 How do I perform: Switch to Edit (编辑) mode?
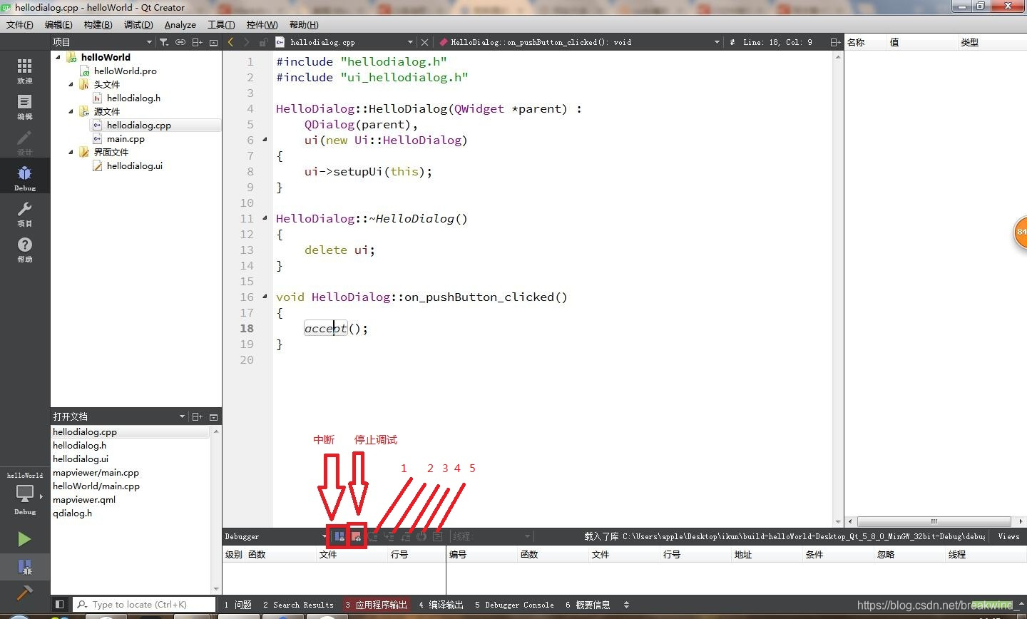click(25, 107)
